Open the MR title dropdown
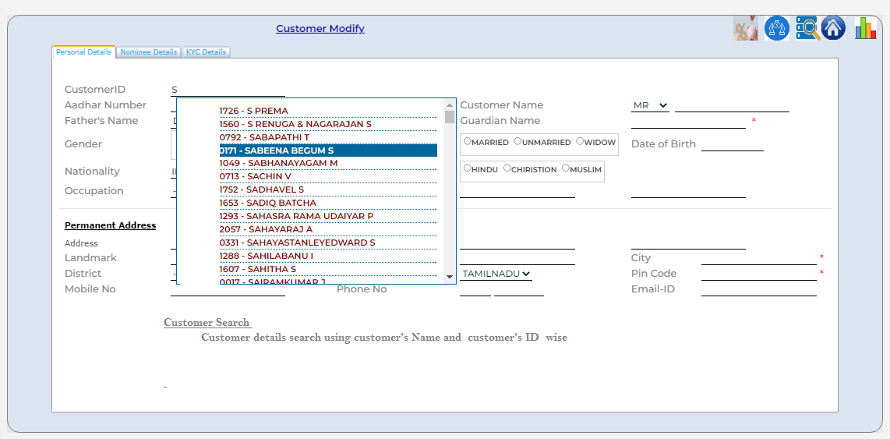The width and height of the screenshot is (890, 439). pyautogui.click(x=650, y=105)
